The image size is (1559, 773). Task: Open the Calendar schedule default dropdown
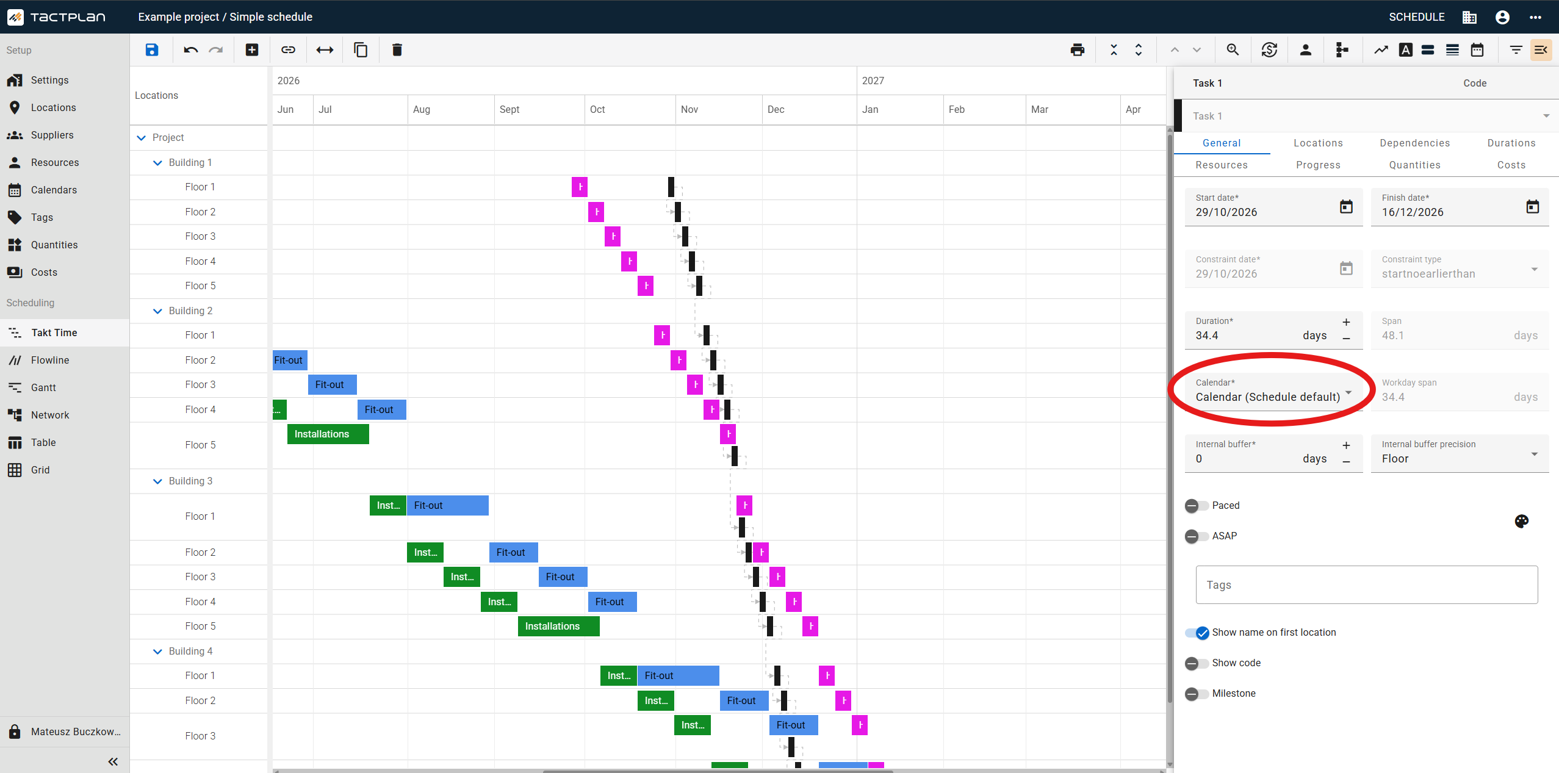tap(1274, 391)
